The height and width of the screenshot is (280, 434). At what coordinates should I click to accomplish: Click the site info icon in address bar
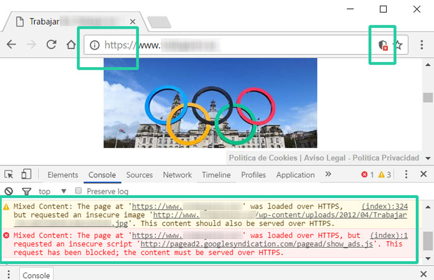[x=95, y=45]
